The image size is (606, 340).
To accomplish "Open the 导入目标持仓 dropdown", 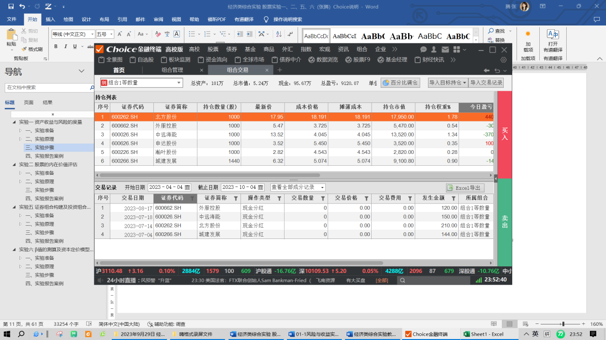I will 448,83.
